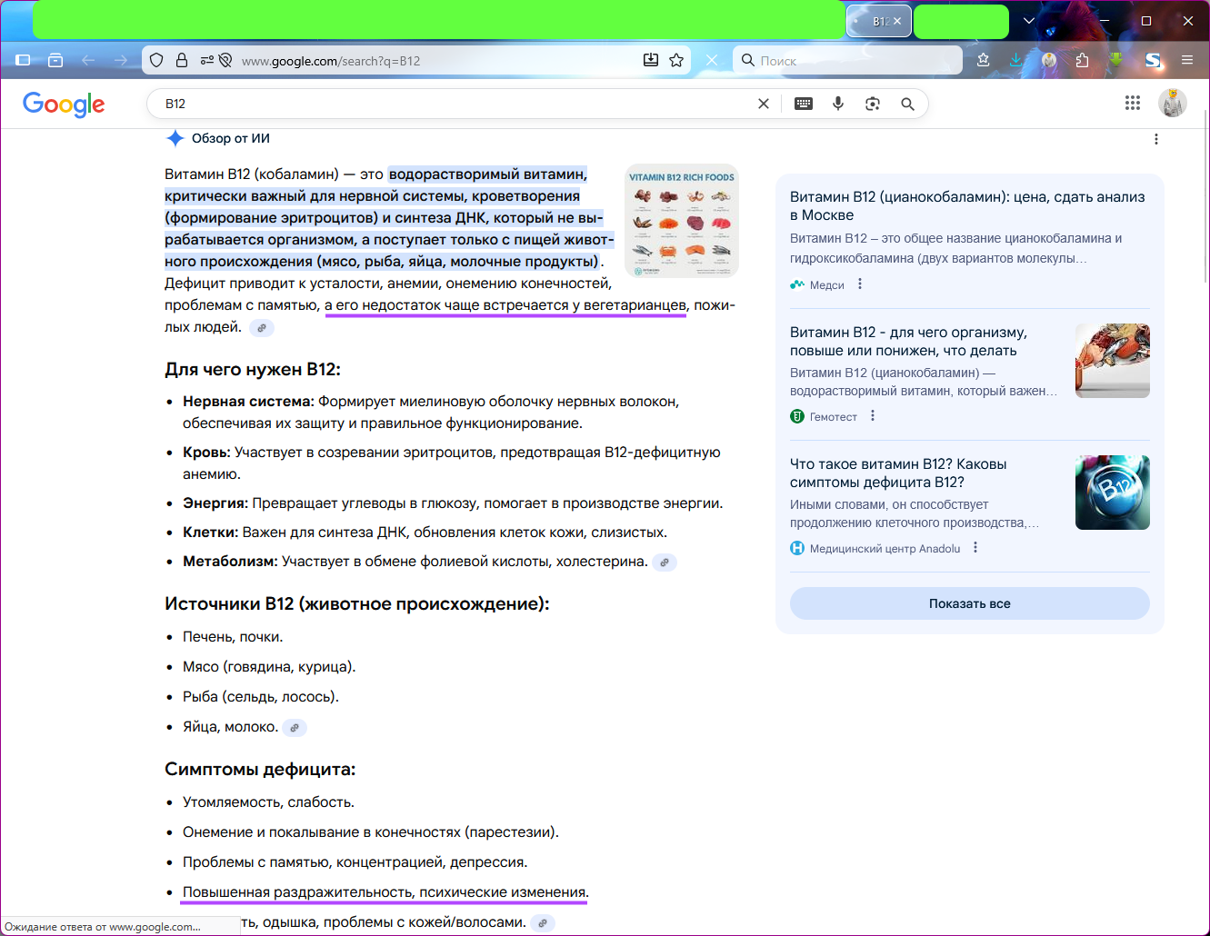This screenshot has height=936, width=1210.
Task: Go back using the back arrow
Action: coord(88,60)
